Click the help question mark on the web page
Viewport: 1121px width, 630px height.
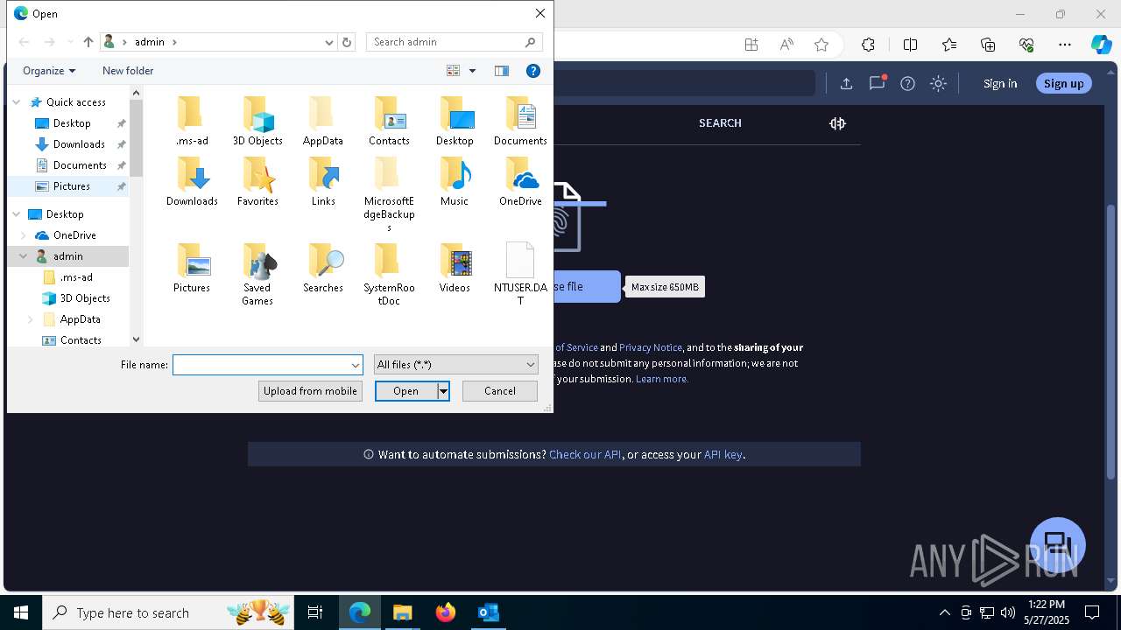coord(907,84)
